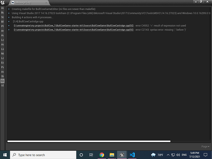Open the Action Center notifications icon
The height and width of the screenshot is (159, 212).
tap(205, 155)
